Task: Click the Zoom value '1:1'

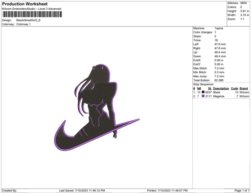Action: click(x=242, y=19)
